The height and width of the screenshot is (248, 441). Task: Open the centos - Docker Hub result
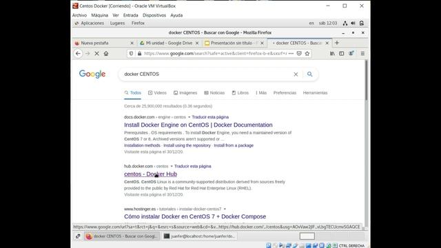[150, 174]
